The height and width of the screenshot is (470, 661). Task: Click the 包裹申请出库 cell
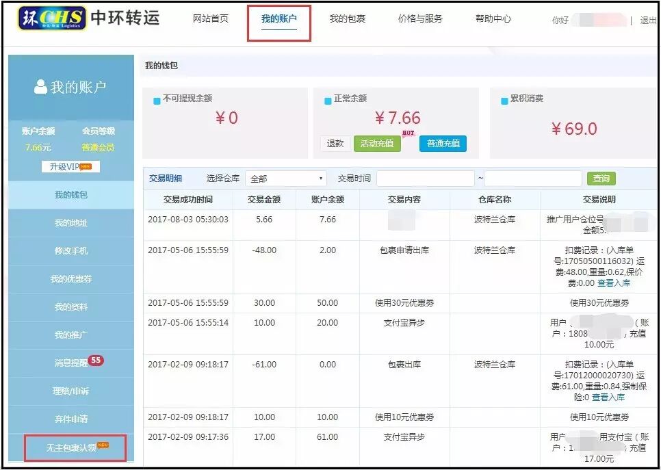tap(404, 250)
